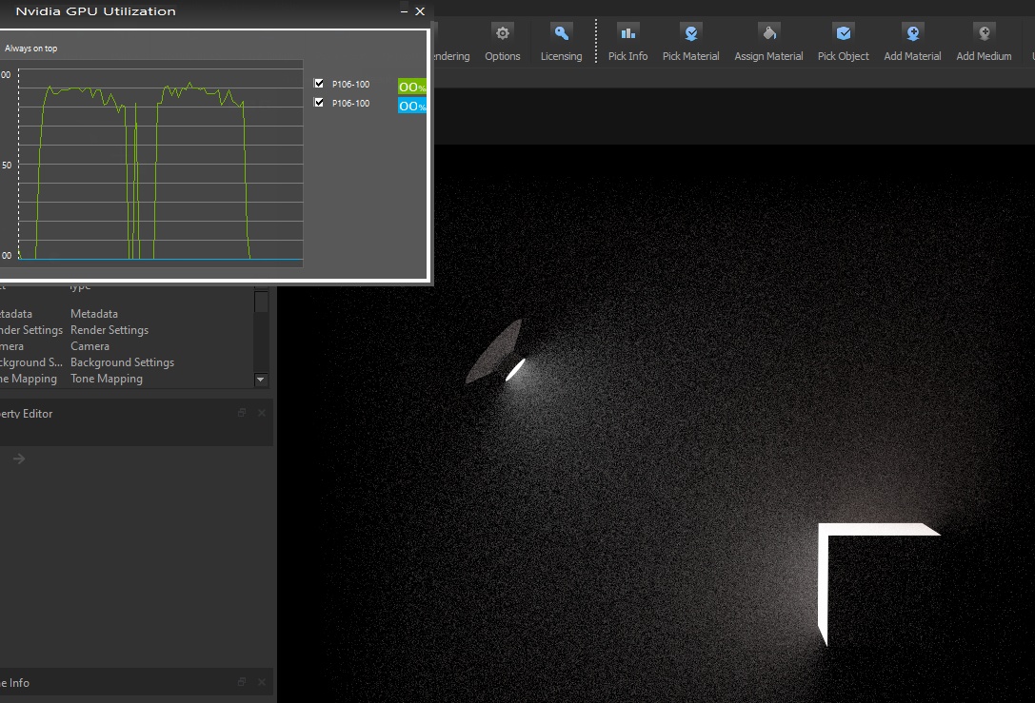Screen dimensions: 1035x703
Task: Uncheck the first P106-100 GPU checkbox
Action: tap(319, 83)
